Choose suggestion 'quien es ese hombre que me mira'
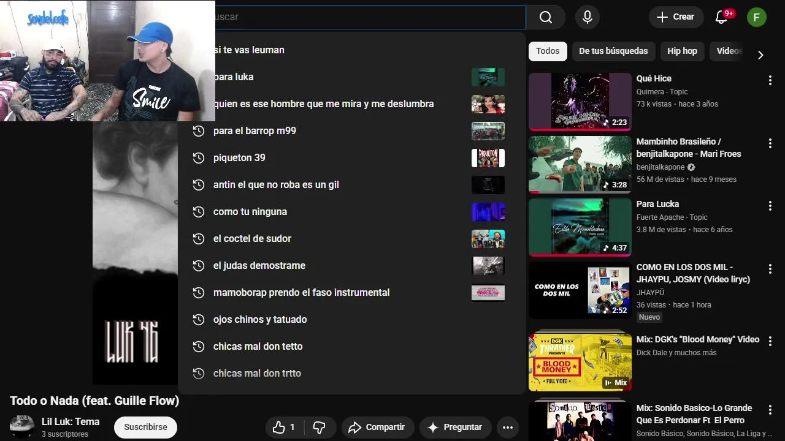Screen dimensions: 785x441 tap(352, 104)
